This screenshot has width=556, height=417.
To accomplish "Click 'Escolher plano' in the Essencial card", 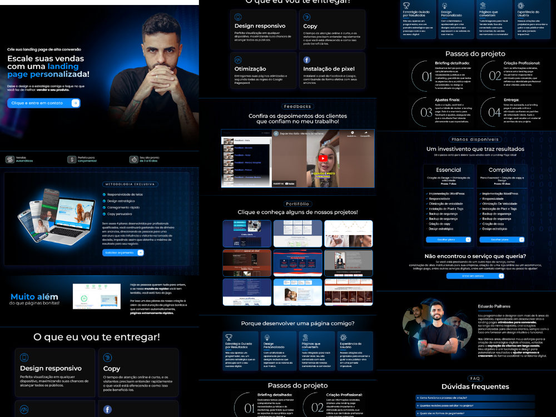I will [x=448, y=240].
